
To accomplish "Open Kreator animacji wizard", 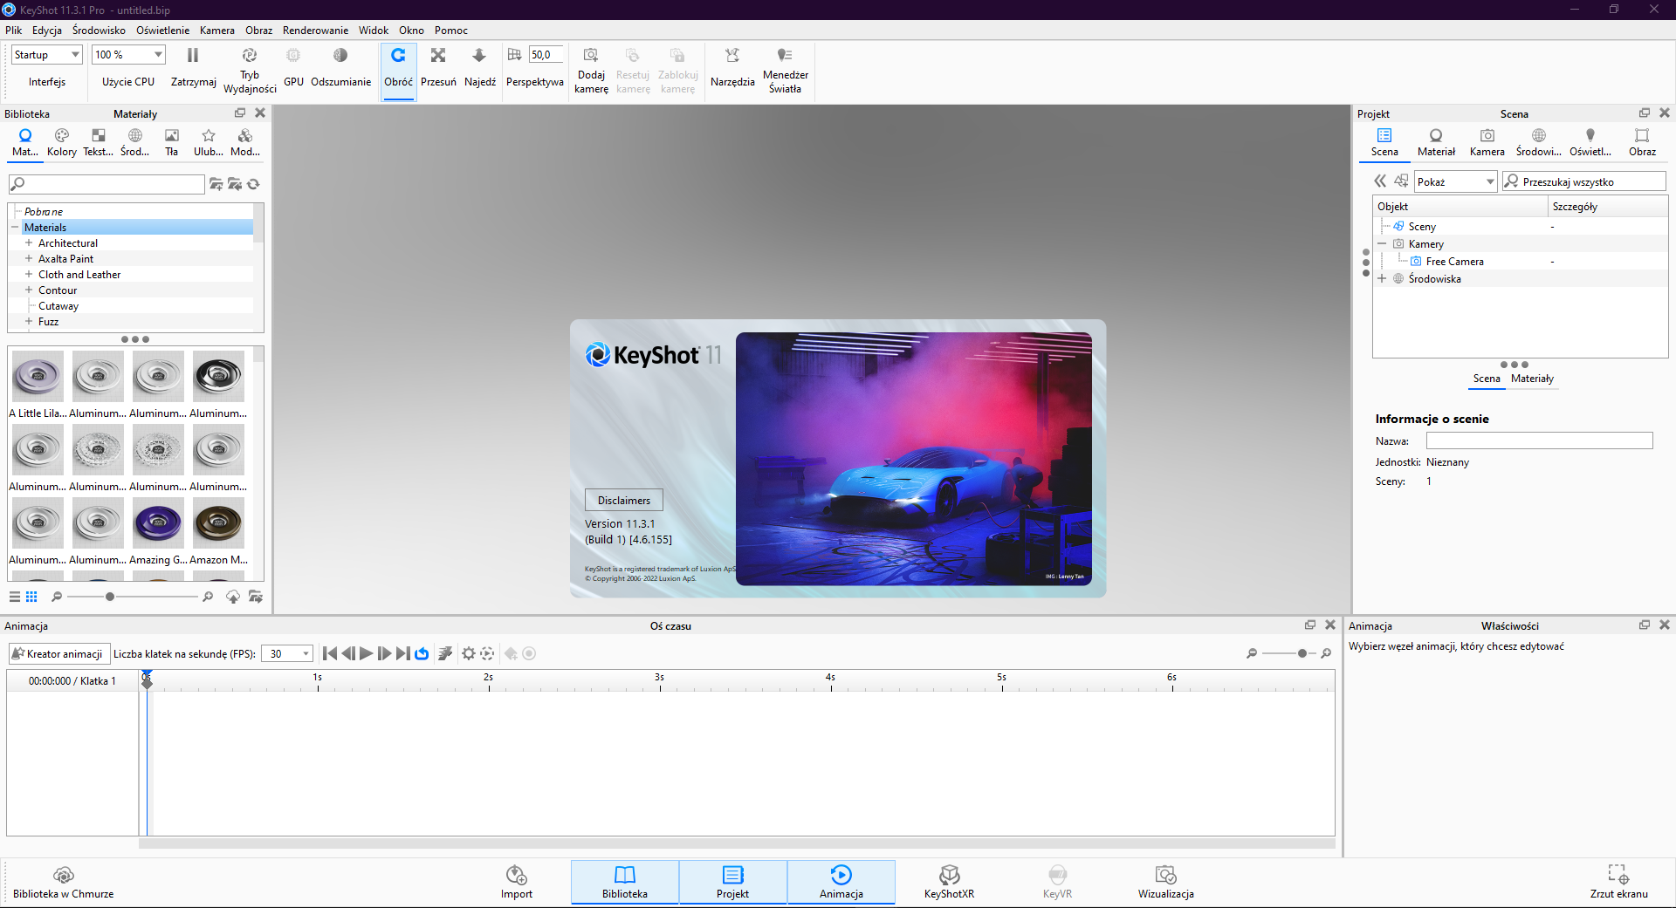I will point(58,653).
